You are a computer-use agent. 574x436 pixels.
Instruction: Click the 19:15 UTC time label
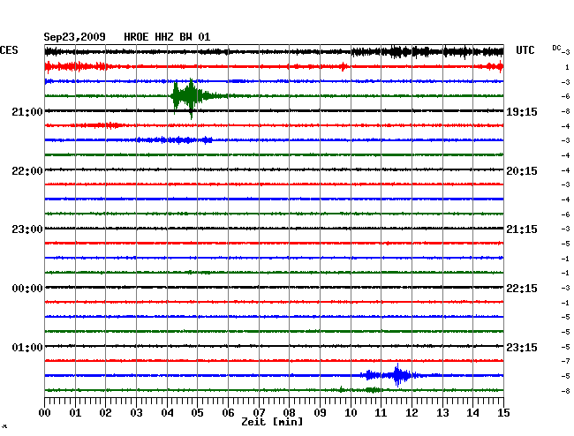522,112
